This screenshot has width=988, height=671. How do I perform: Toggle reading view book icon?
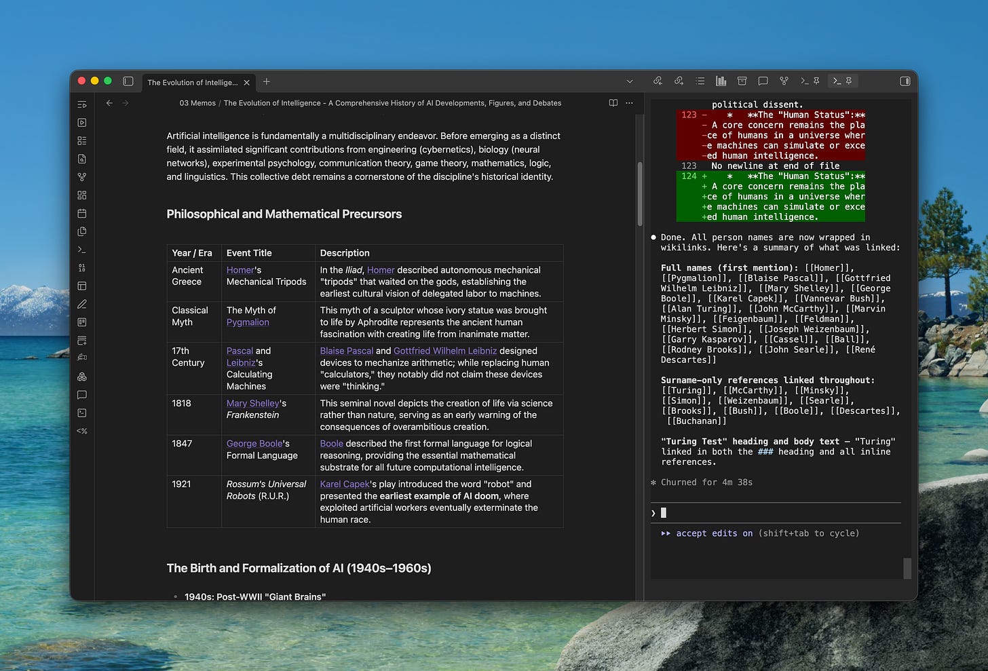[x=613, y=103]
